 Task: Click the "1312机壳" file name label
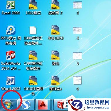pyautogui.click(x=33, y=13)
